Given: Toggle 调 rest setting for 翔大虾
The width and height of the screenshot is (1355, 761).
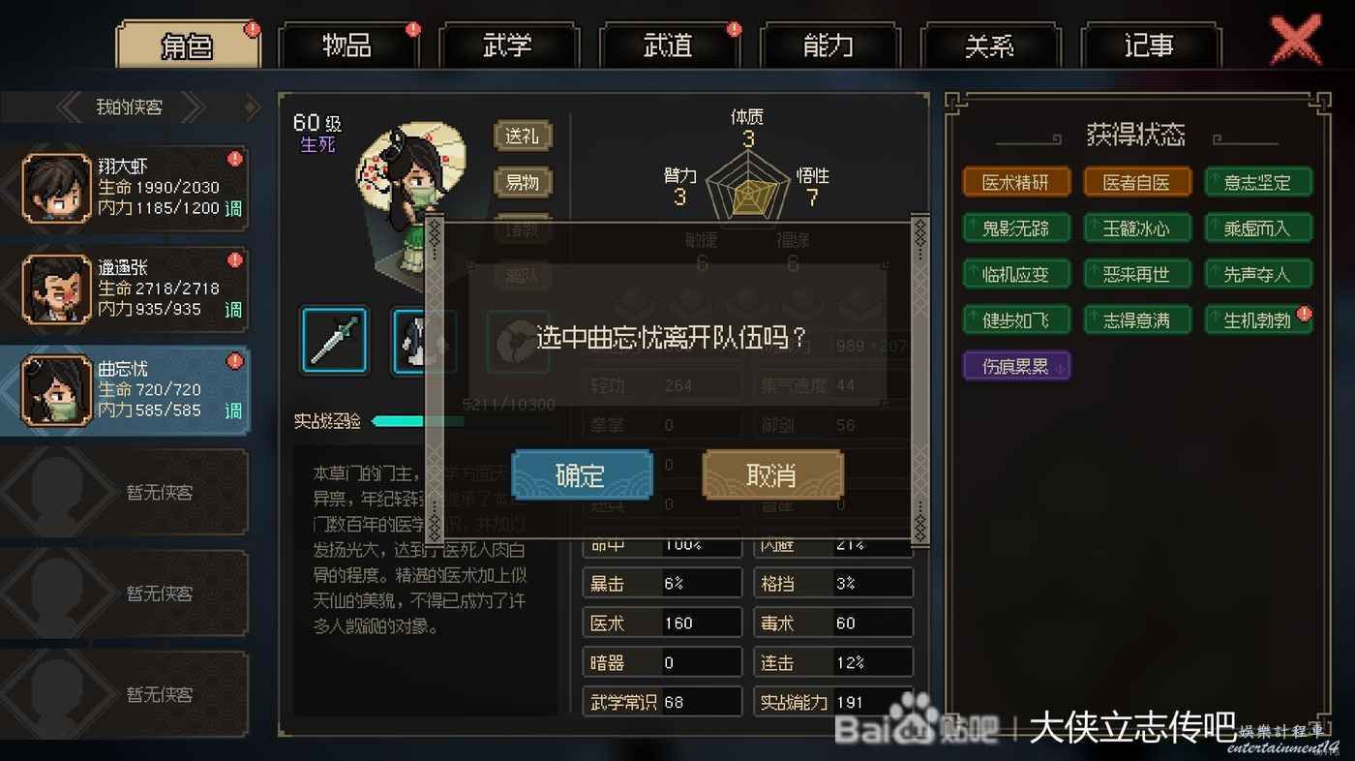Looking at the screenshot, I should [233, 208].
